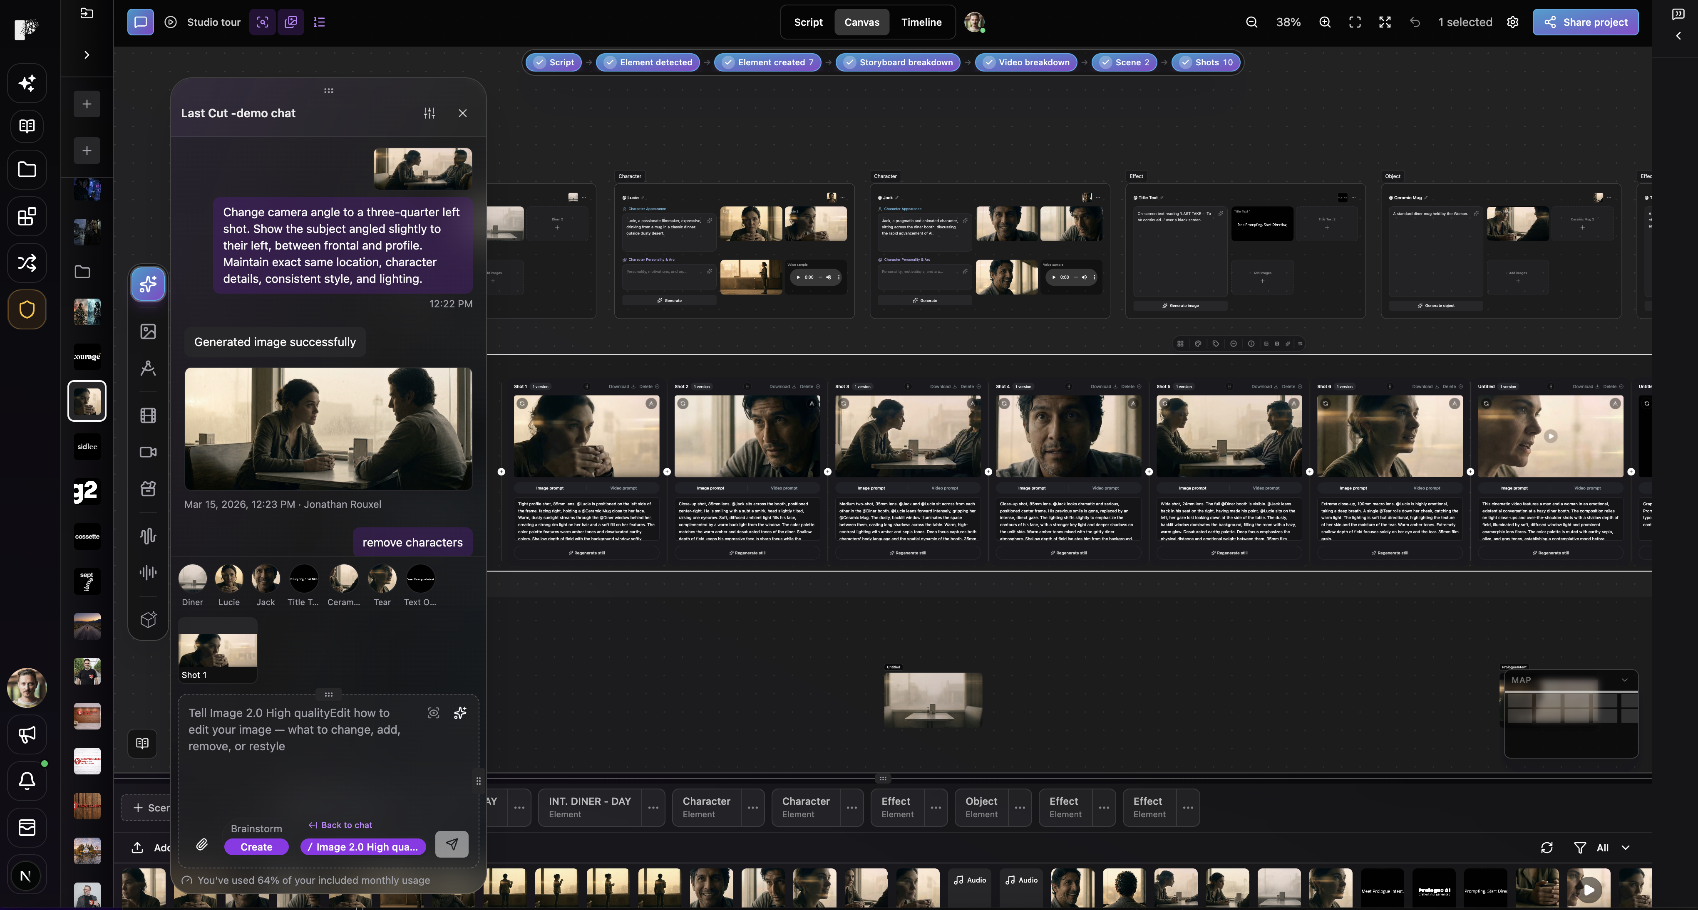
Task: Enter fullscreen canvas mode
Action: [1385, 22]
